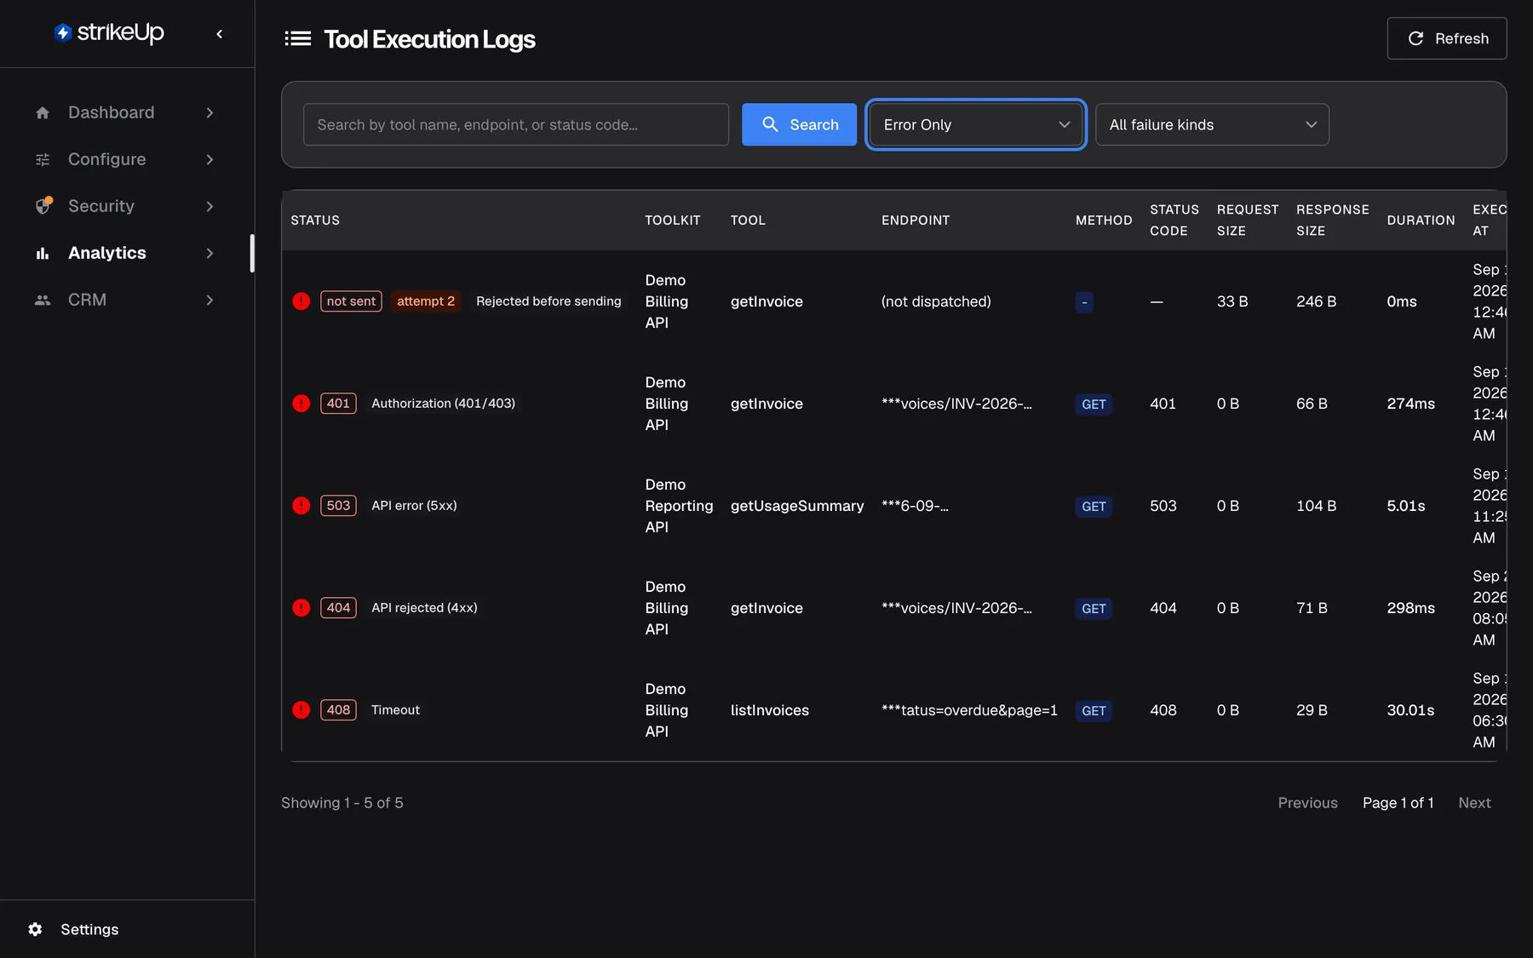Click the strikeUp logo
The height and width of the screenshot is (958, 1533).
(x=109, y=33)
